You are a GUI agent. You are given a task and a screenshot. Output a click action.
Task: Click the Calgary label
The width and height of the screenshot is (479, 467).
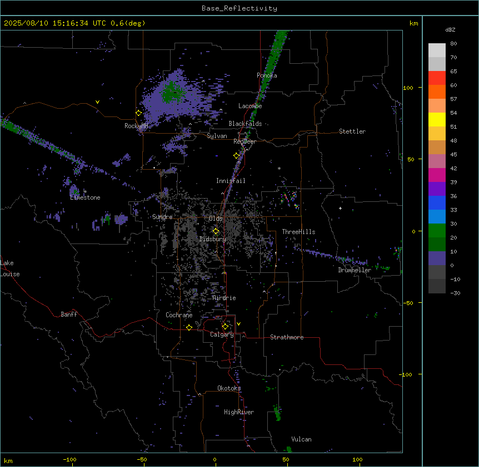[x=222, y=334]
